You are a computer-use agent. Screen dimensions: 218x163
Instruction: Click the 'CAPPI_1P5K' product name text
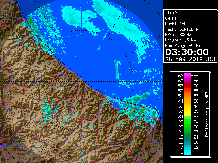pos(177,24)
